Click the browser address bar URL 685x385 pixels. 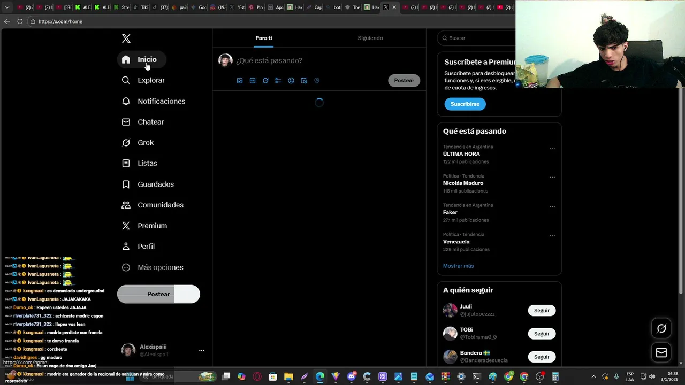pyautogui.click(x=60, y=21)
